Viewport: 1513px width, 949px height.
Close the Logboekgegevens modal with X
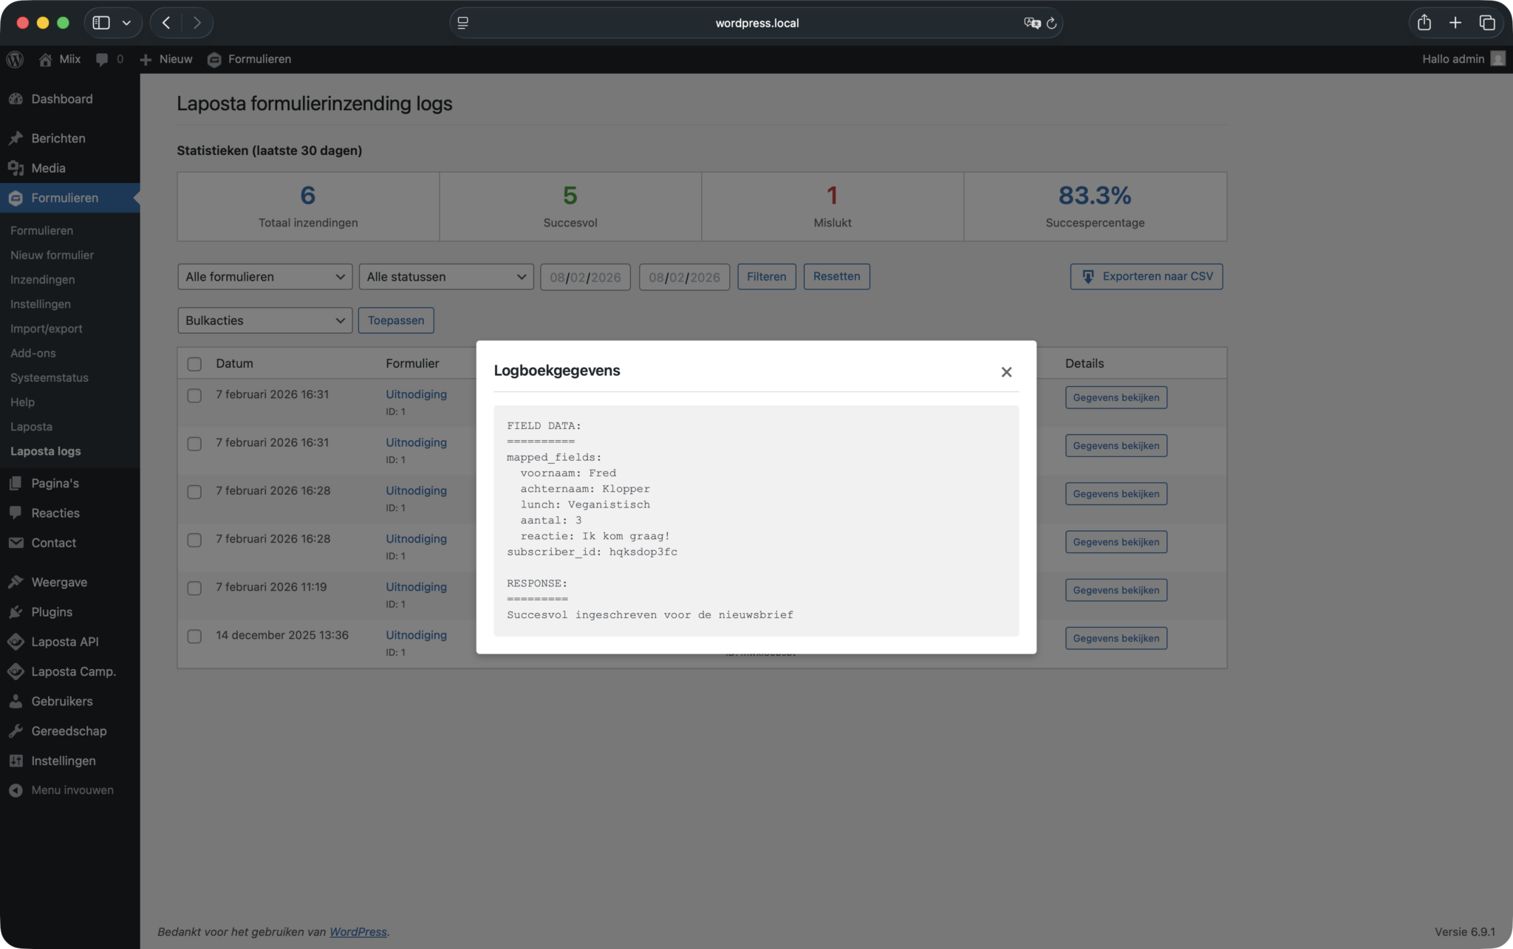tap(1006, 371)
